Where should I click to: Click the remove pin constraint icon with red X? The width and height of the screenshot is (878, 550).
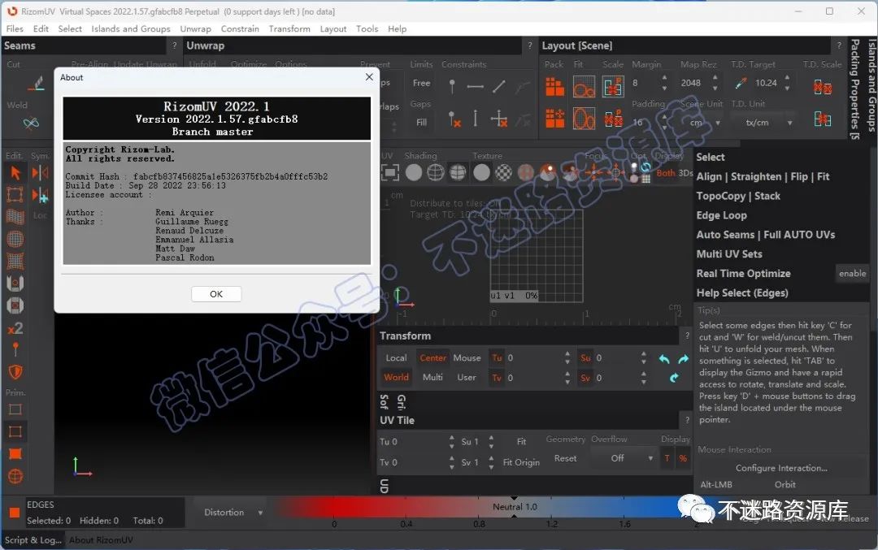454,119
